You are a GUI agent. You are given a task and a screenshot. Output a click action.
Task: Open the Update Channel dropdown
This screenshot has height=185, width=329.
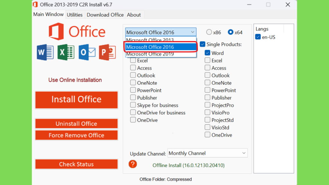click(208, 153)
